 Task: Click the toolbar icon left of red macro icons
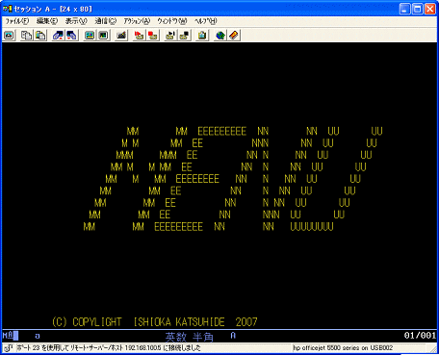coord(121,35)
